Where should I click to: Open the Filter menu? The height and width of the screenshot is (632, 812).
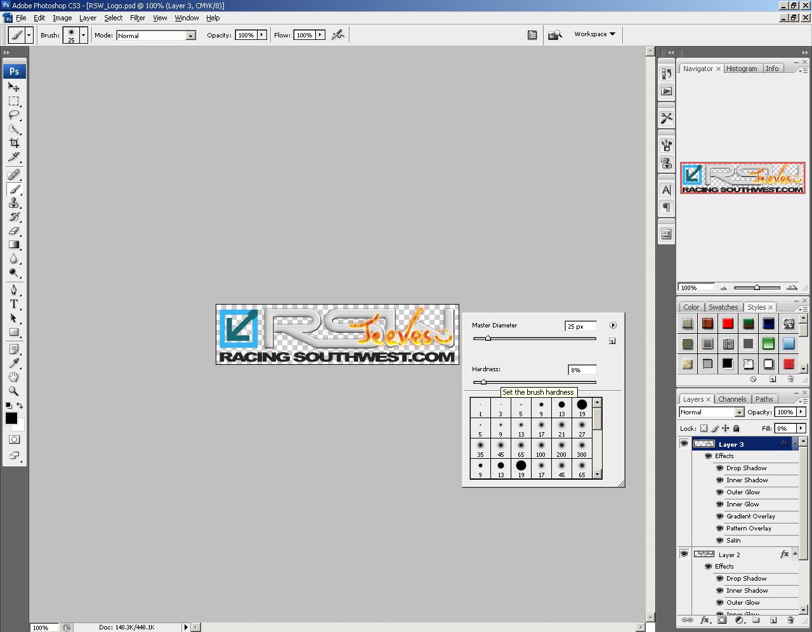(x=137, y=18)
